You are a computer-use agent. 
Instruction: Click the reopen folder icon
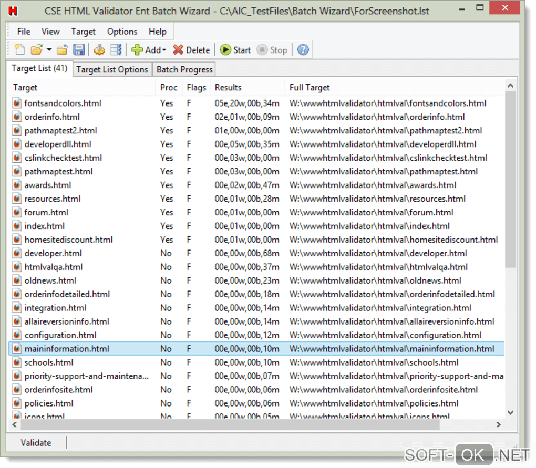[62, 50]
